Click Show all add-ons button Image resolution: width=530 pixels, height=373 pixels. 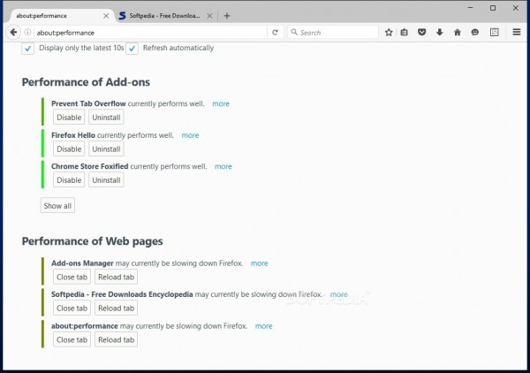click(57, 206)
